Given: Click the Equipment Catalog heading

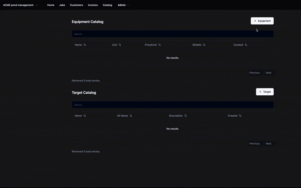Looking at the screenshot, I should 88,22.
